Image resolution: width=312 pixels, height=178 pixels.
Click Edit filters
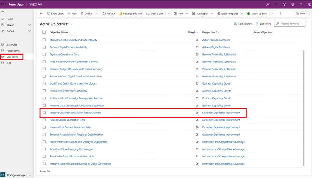[x=263, y=24]
